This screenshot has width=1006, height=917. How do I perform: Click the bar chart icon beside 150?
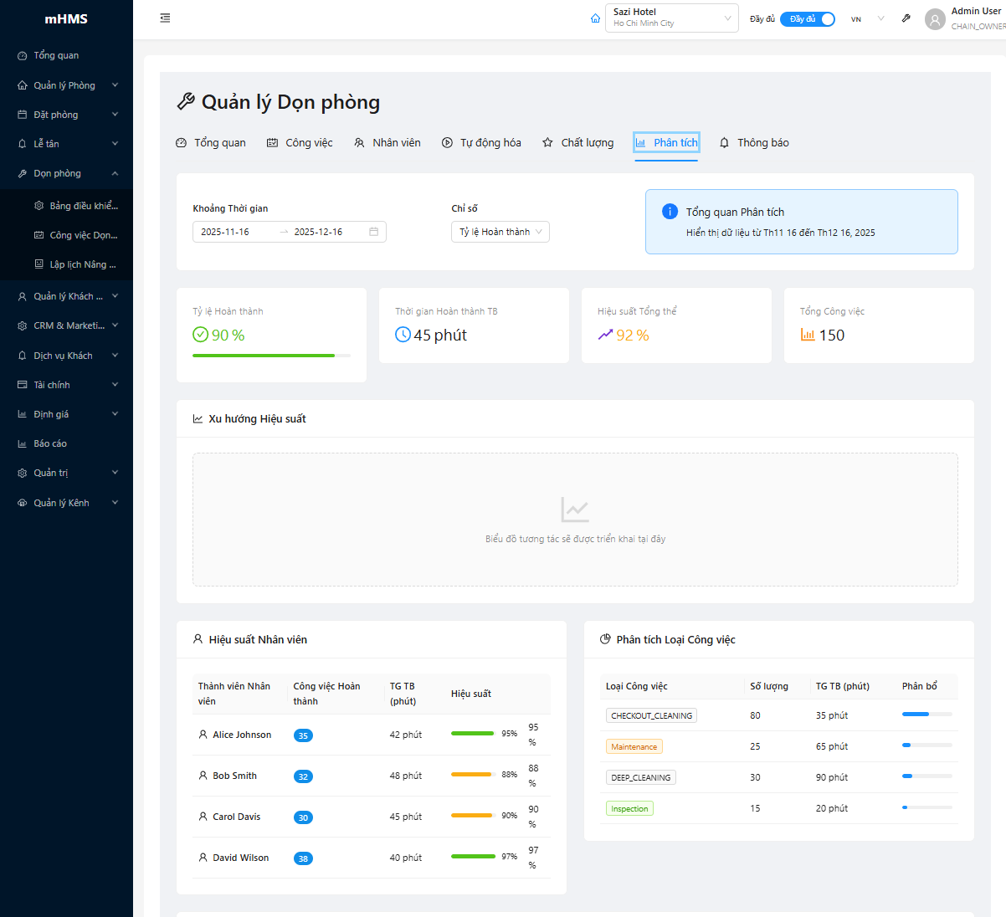(808, 335)
